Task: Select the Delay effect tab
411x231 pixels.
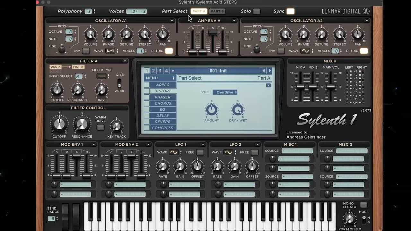Action: pos(163,116)
